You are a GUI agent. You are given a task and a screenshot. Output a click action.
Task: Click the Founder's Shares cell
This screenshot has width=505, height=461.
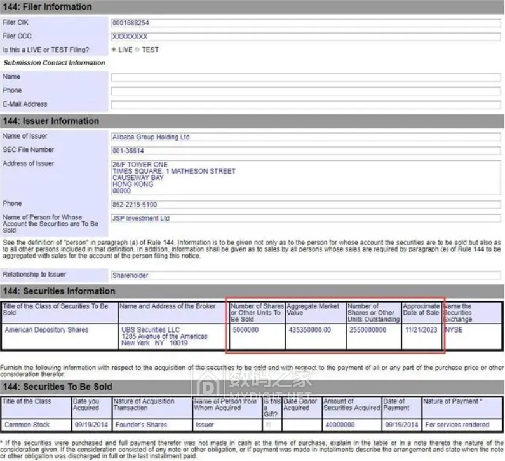coord(152,425)
